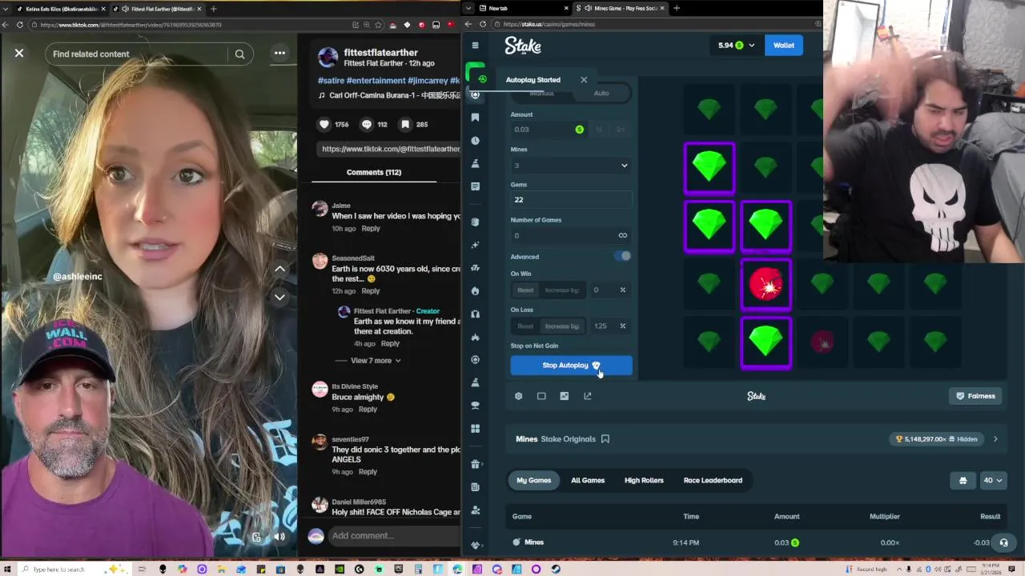
Task: Select Reset under On Win
Action: [525, 290]
